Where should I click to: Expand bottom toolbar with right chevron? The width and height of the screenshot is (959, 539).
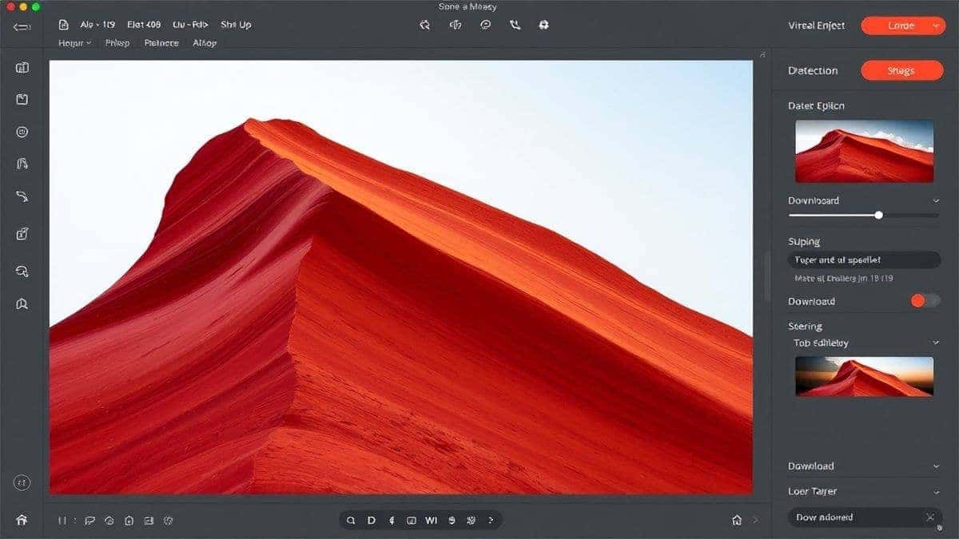tap(491, 520)
